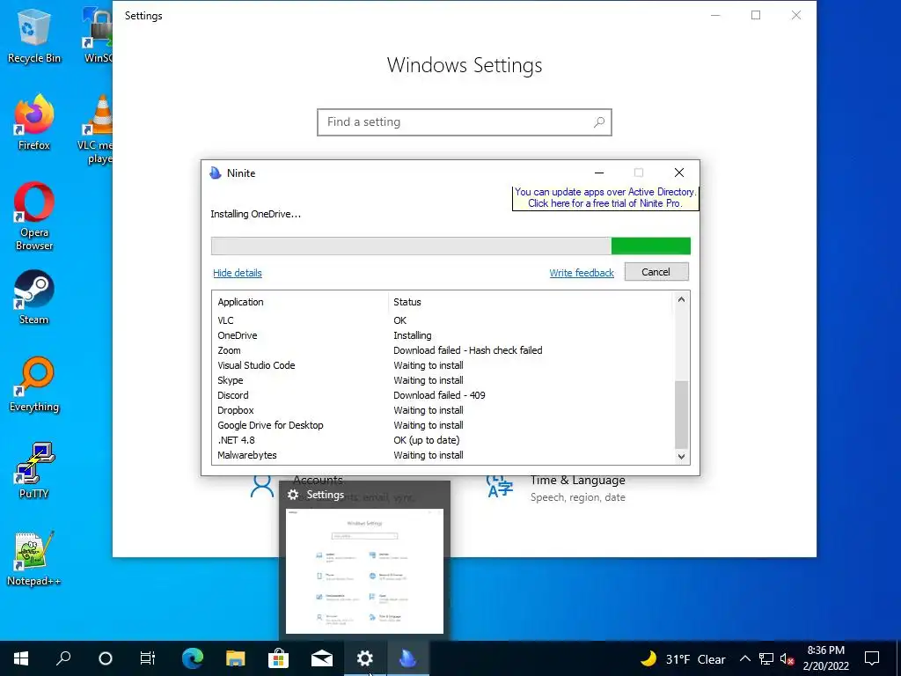Open Microsoft Store from taskbar
901x676 pixels.
pos(278,658)
